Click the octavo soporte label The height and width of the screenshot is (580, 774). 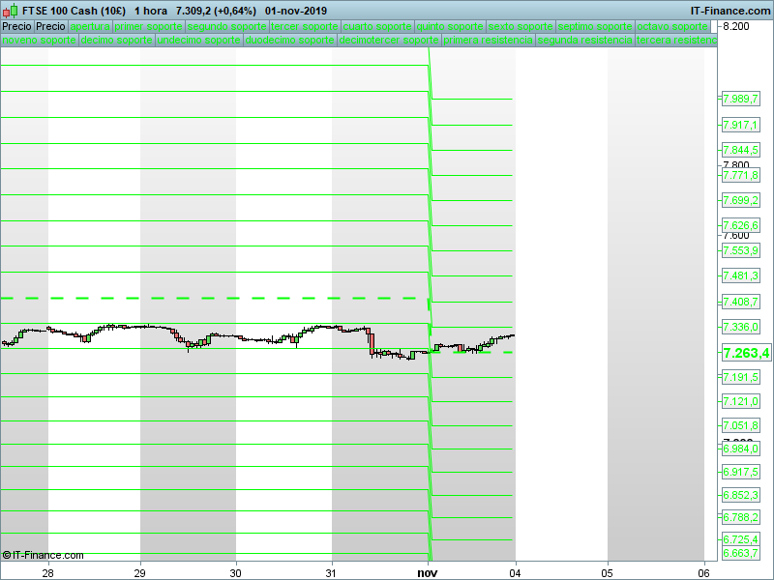coord(672,27)
